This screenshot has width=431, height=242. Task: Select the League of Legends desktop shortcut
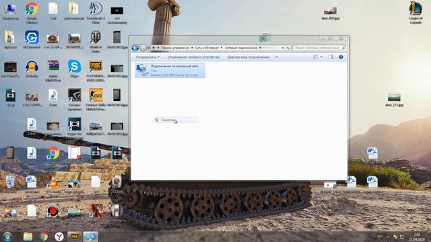[416, 12]
